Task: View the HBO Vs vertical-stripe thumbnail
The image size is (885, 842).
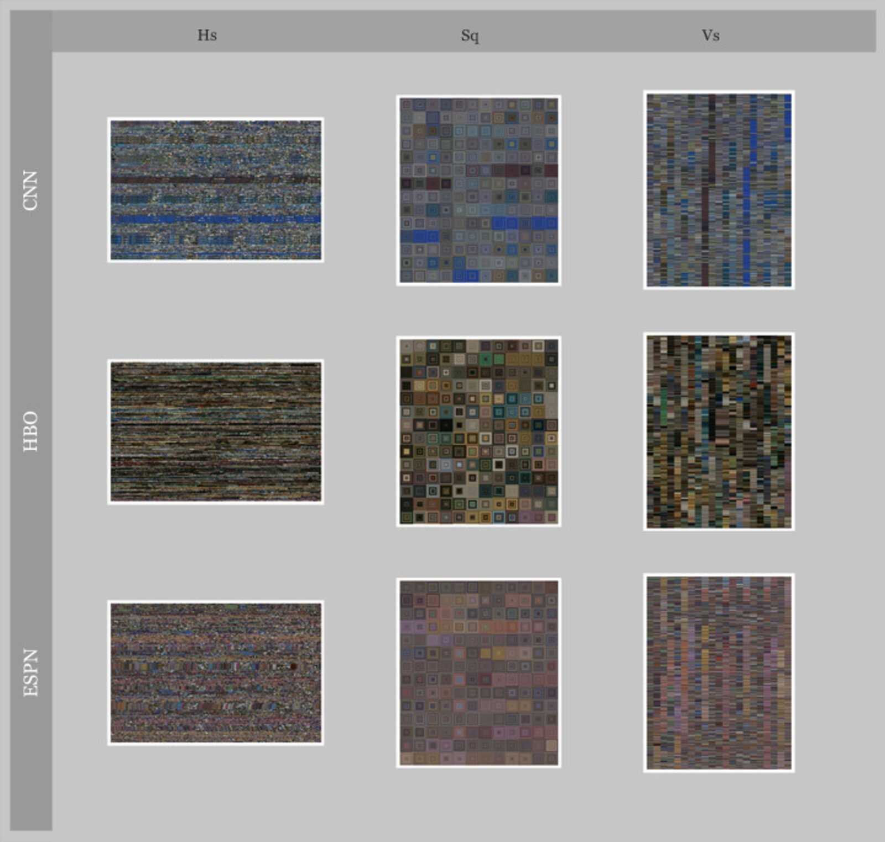Action: [x=719, y=432]
